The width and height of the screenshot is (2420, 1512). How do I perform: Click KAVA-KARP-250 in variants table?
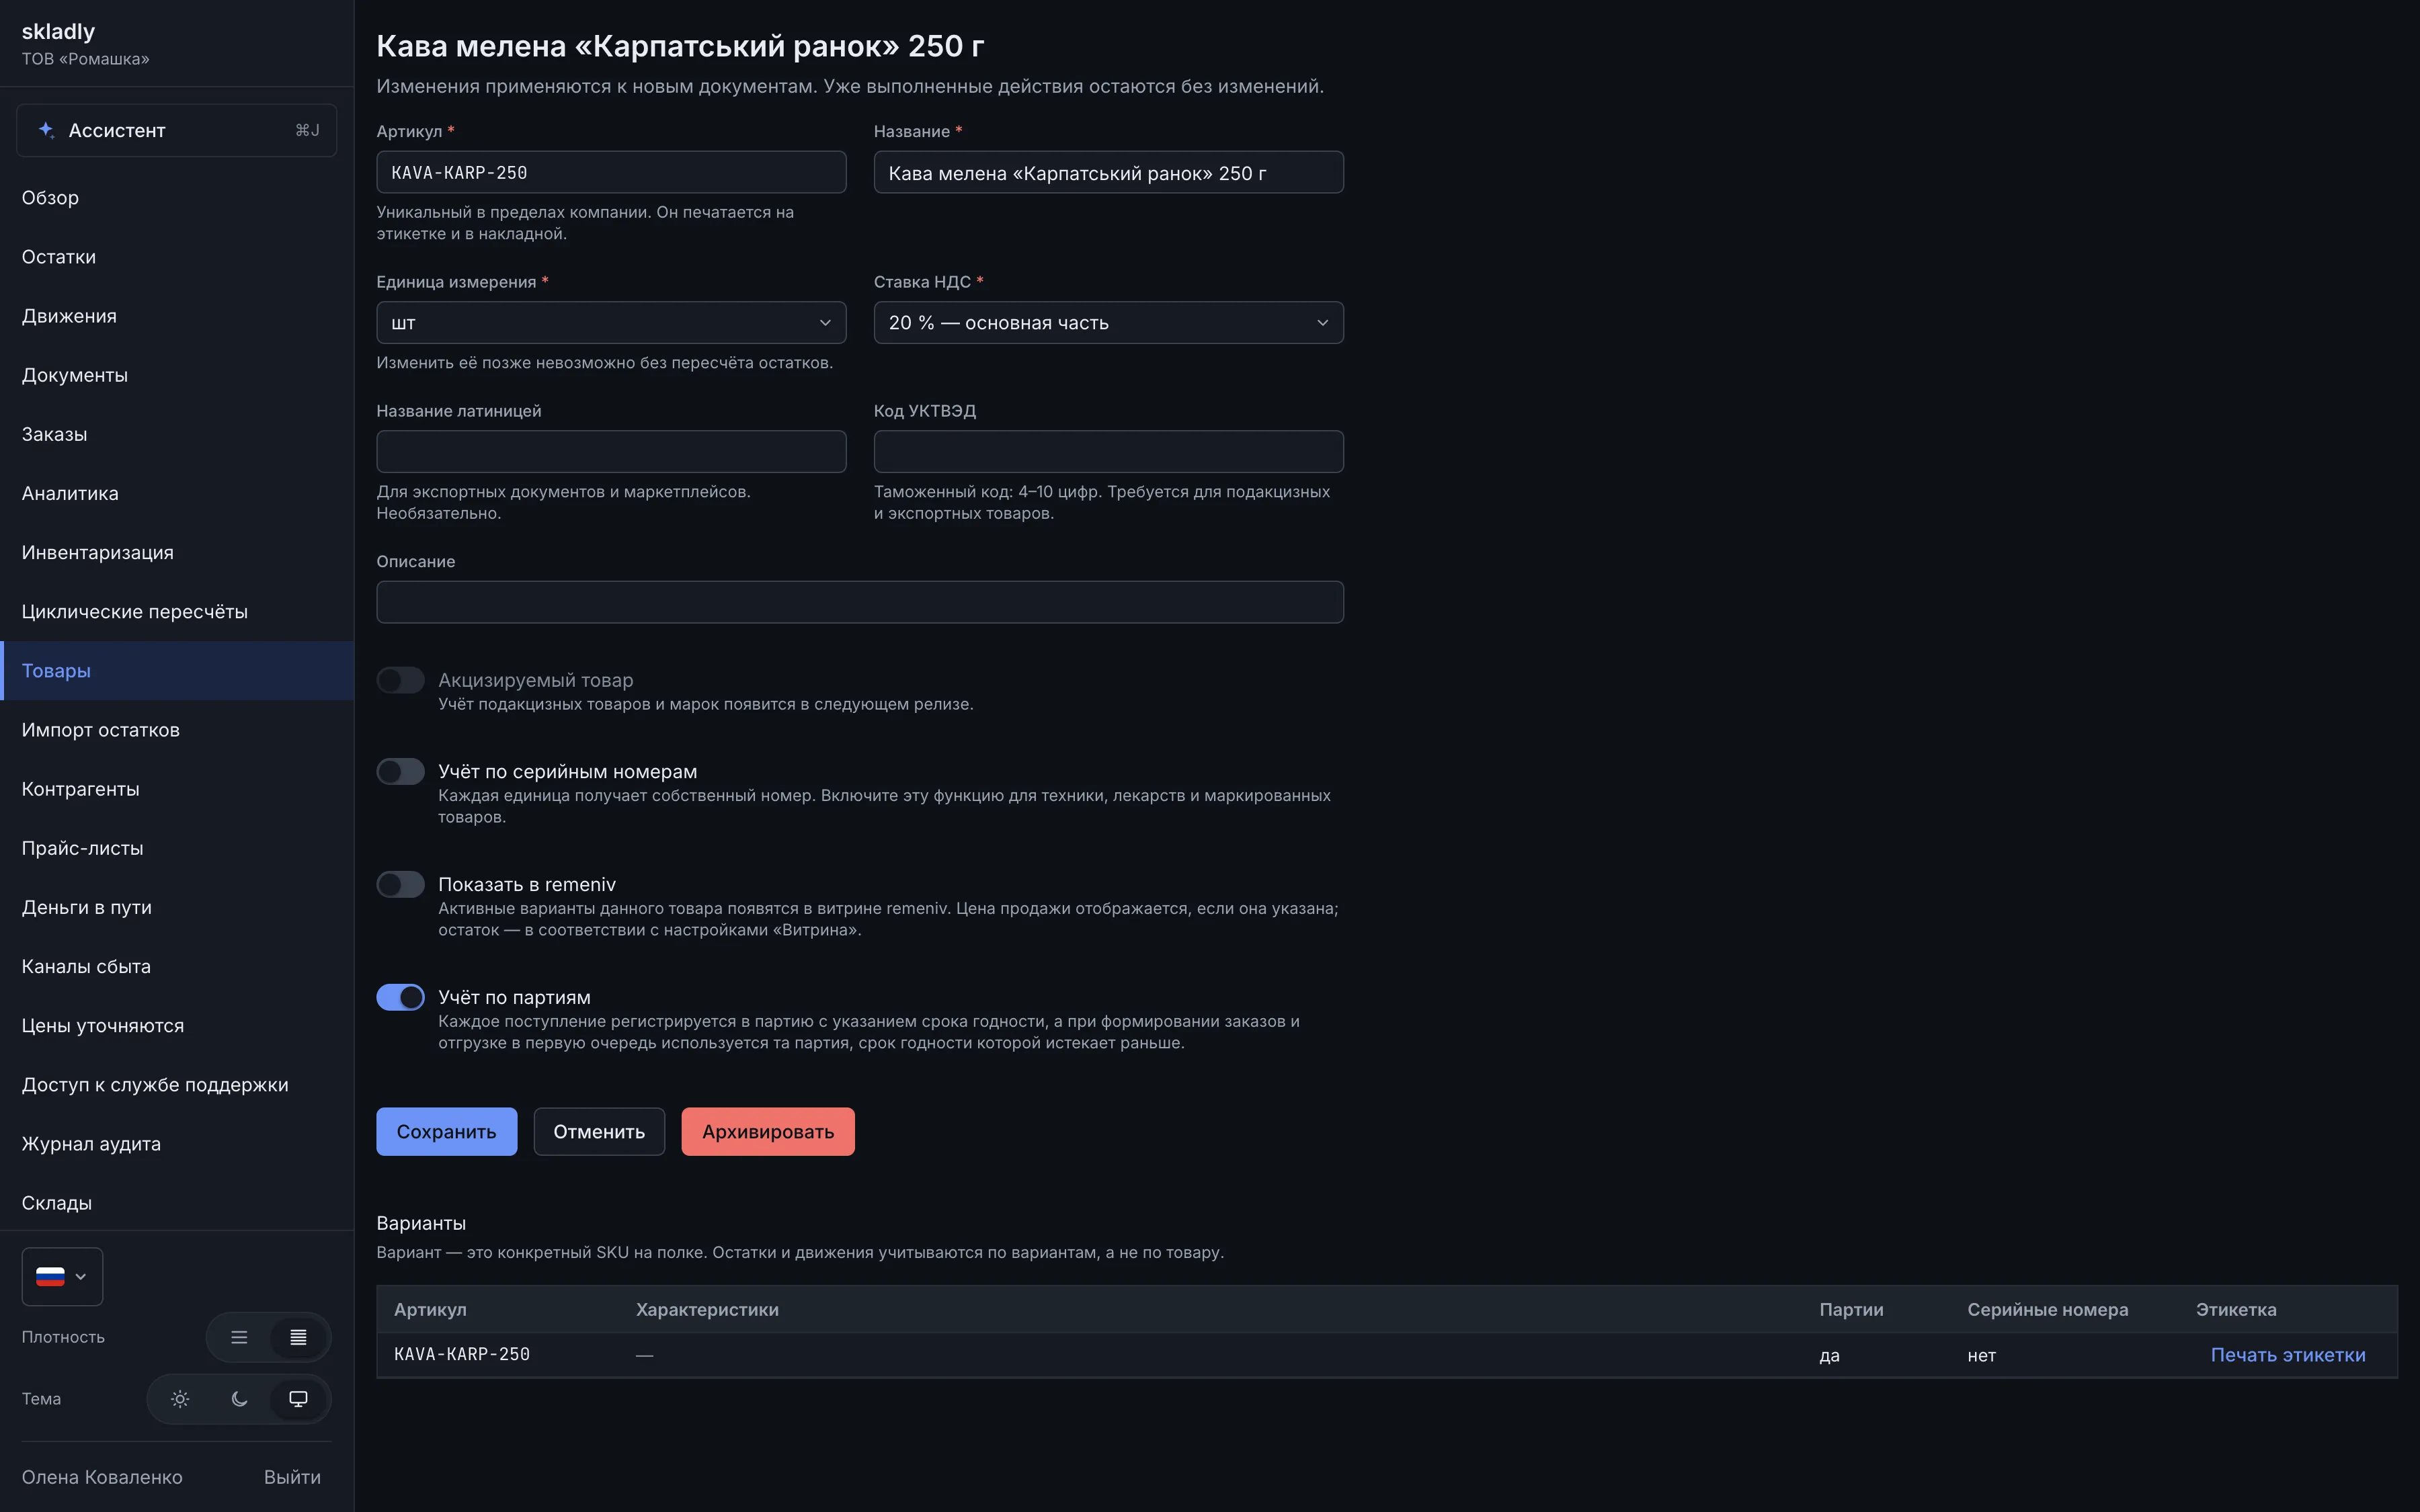point(462,1355)
